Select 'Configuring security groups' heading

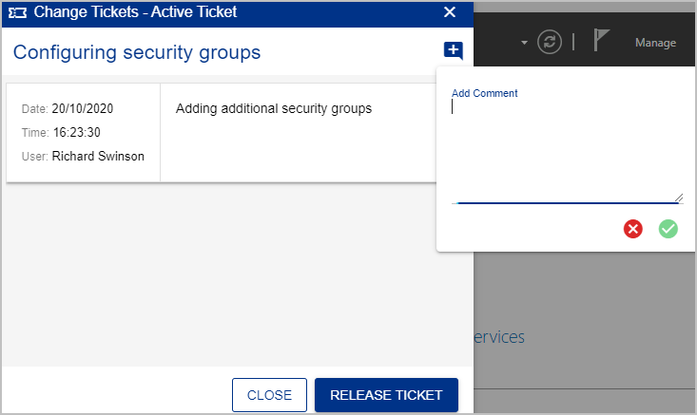click(x=137, y=52)
